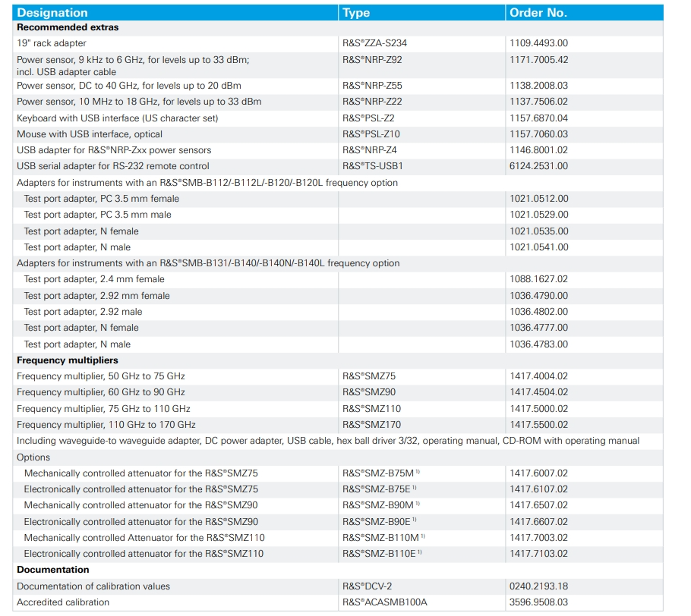Click type R&S SMZ170
The height and width of the screenshot is (616, 691).
pos(371,425)
